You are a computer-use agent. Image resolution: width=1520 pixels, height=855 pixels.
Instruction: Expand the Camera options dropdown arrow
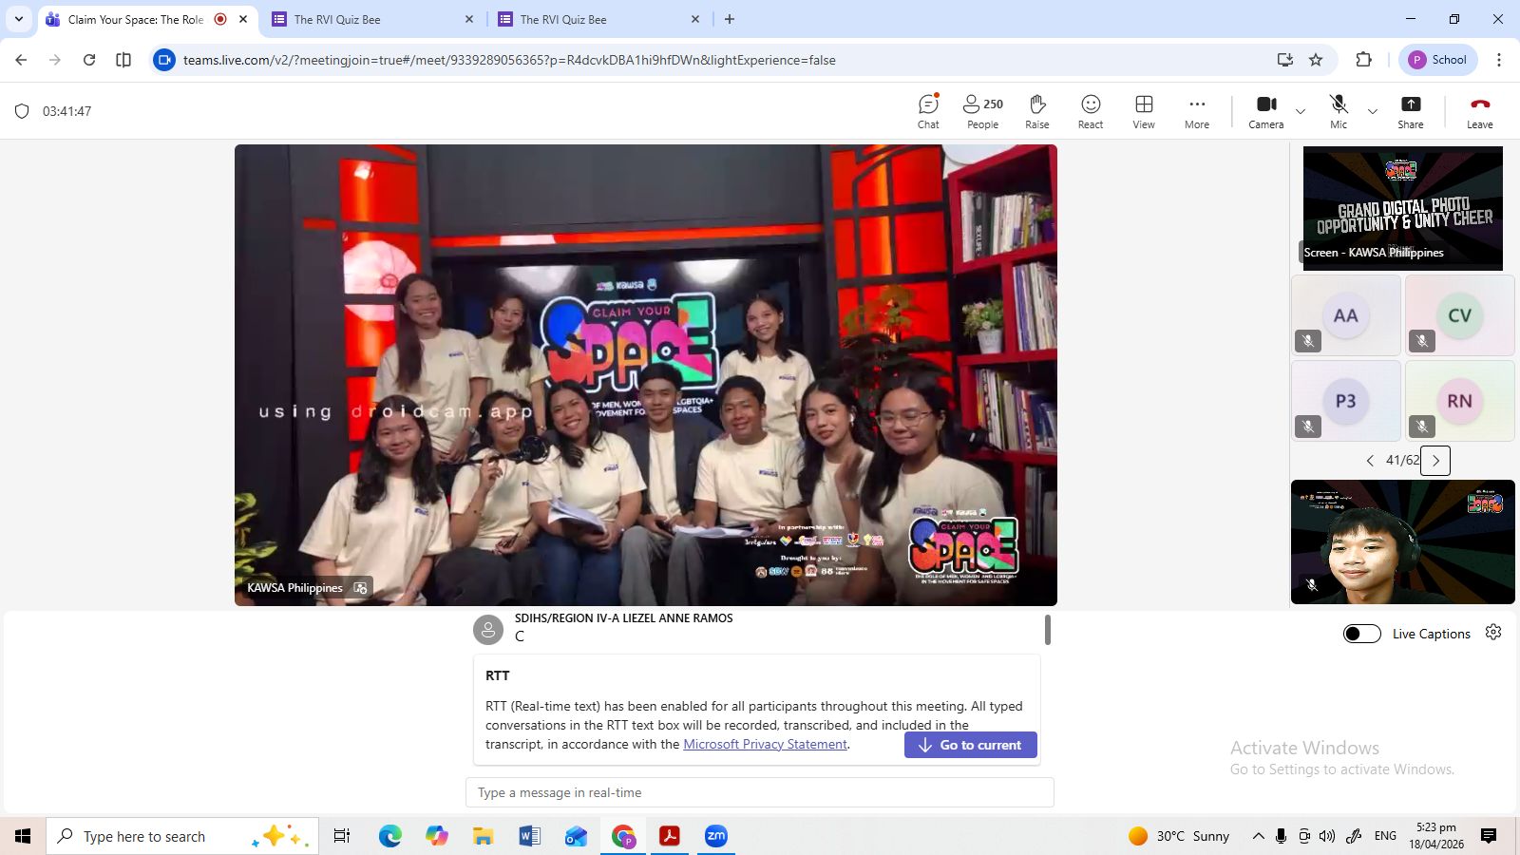click(1301, 111)
